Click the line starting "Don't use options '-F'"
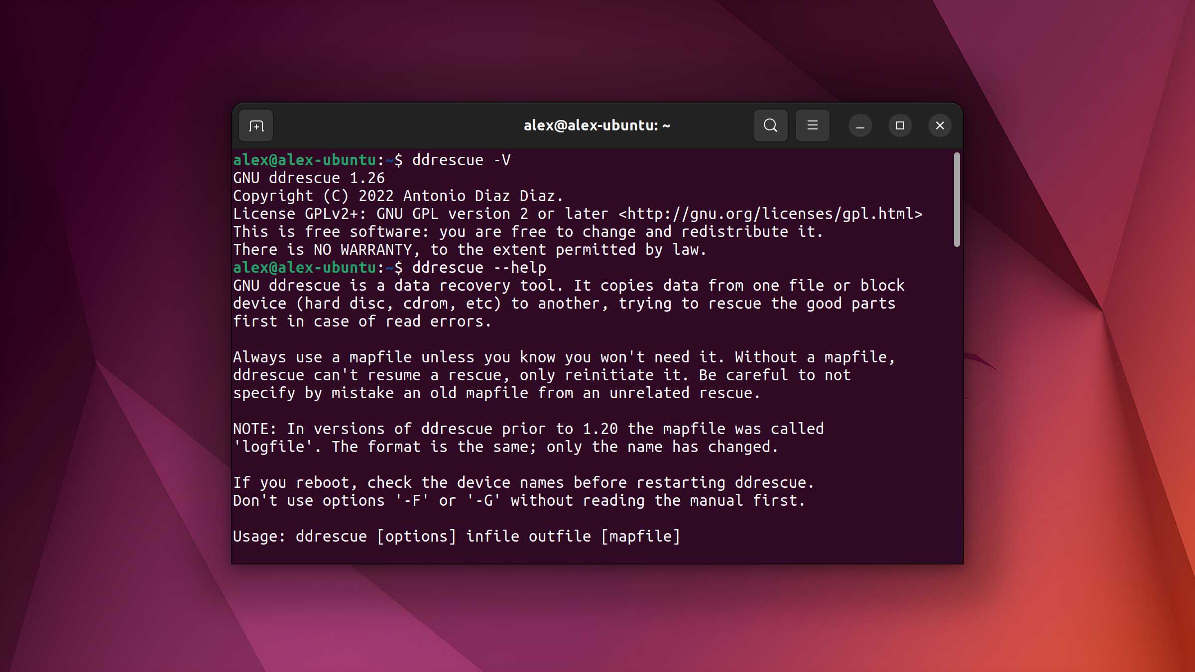 click(x=519, y=501)
